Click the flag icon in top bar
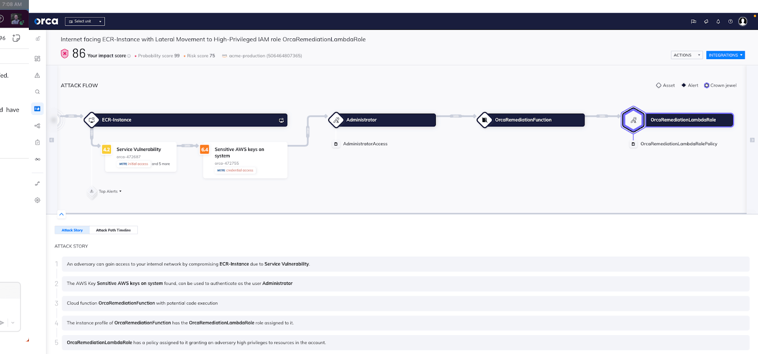Viewport: 758px width, 354px height. click(x=694, y=21)
